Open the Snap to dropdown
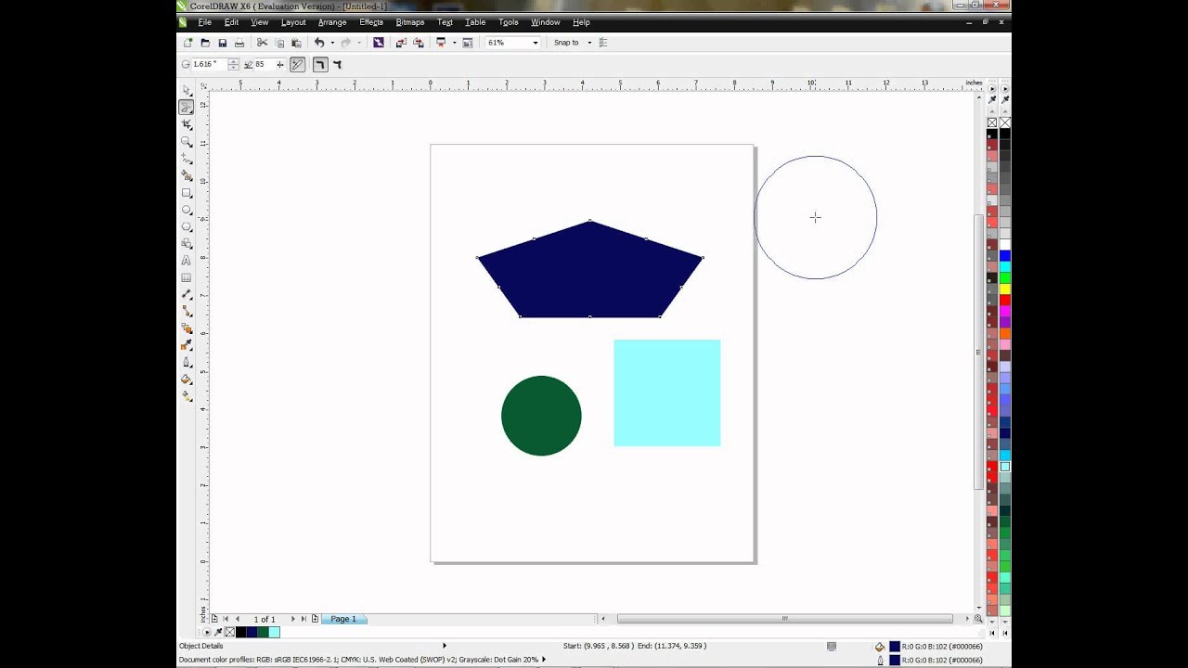 (x=589, y=43)
